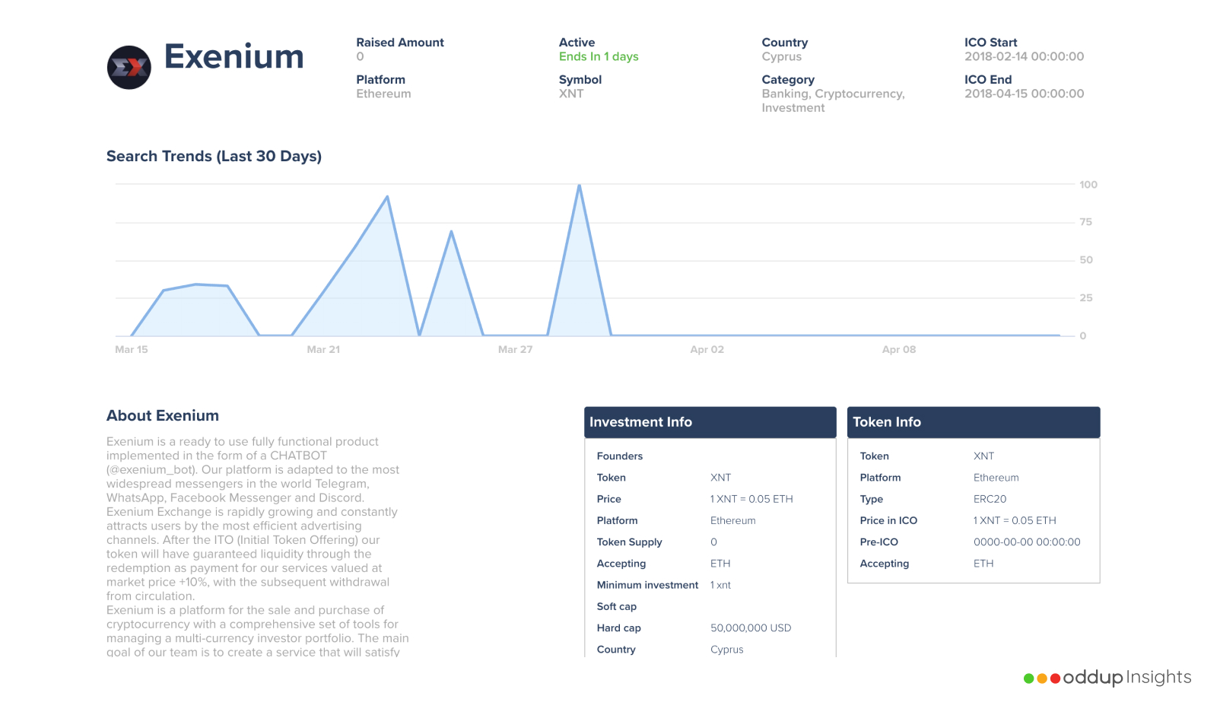This screenshot has width=1220, height=715.
Task: Click the orange dot in oddup logo
Action: point(1042,678)
